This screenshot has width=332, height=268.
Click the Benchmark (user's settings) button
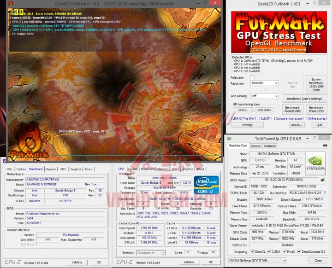pyautogui.click(x=304, y=99)
